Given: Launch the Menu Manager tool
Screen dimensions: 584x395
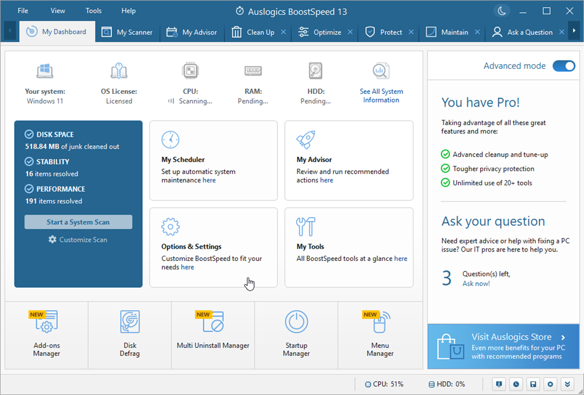Looking at the screenshot, I should tap(380, 334).
